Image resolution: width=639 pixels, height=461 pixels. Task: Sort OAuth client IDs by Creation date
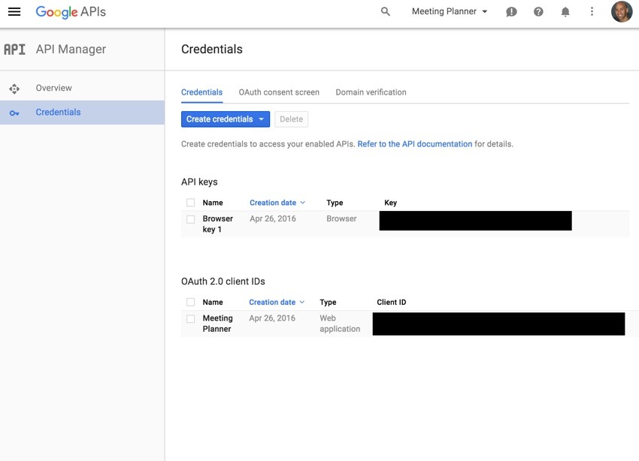277,303
